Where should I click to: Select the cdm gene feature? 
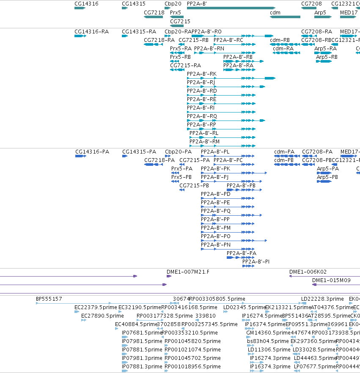point(285,17)
